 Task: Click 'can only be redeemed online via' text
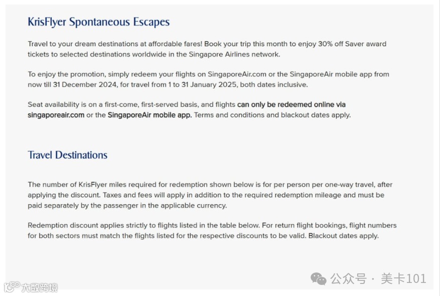pyautogui.click(x=291, y=105)
